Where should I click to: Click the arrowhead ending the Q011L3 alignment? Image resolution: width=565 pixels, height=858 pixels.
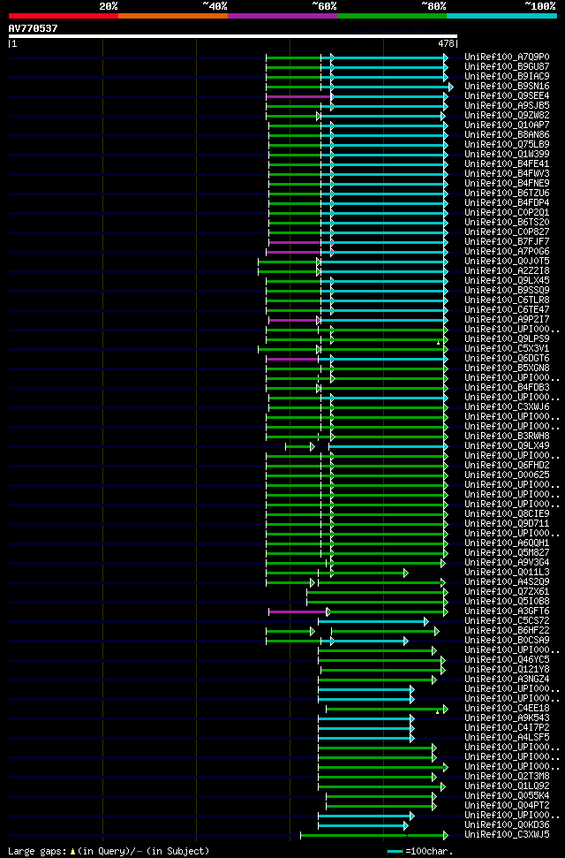tap(406, 573)
